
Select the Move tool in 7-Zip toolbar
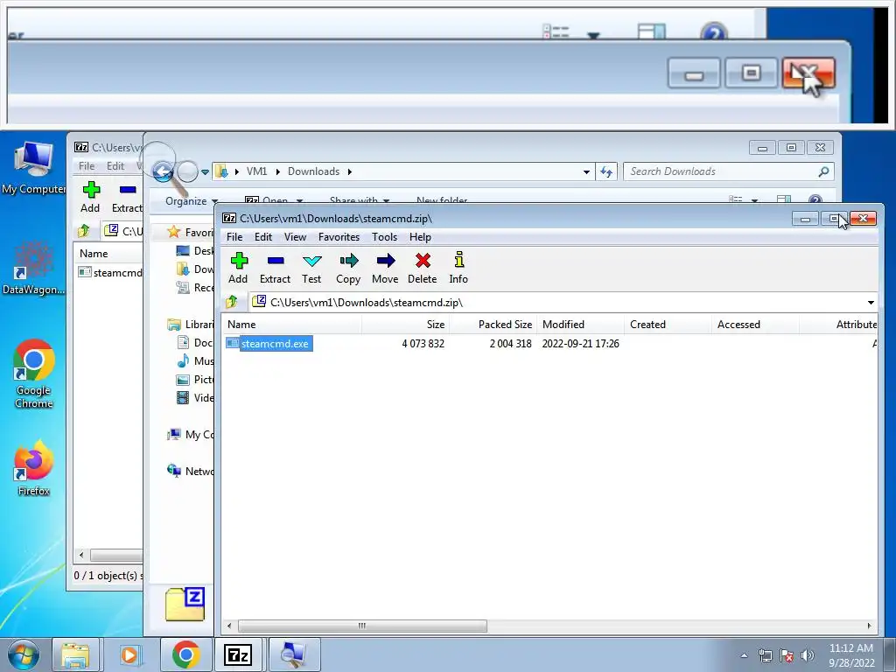385,268
